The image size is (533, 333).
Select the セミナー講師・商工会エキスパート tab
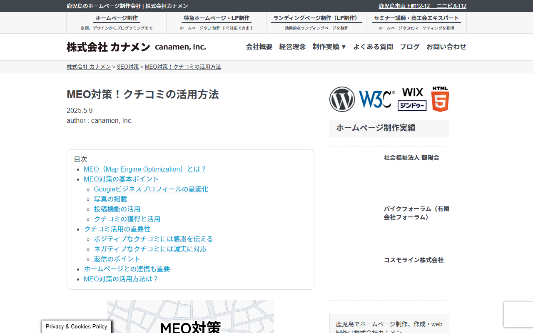point(416,22)
